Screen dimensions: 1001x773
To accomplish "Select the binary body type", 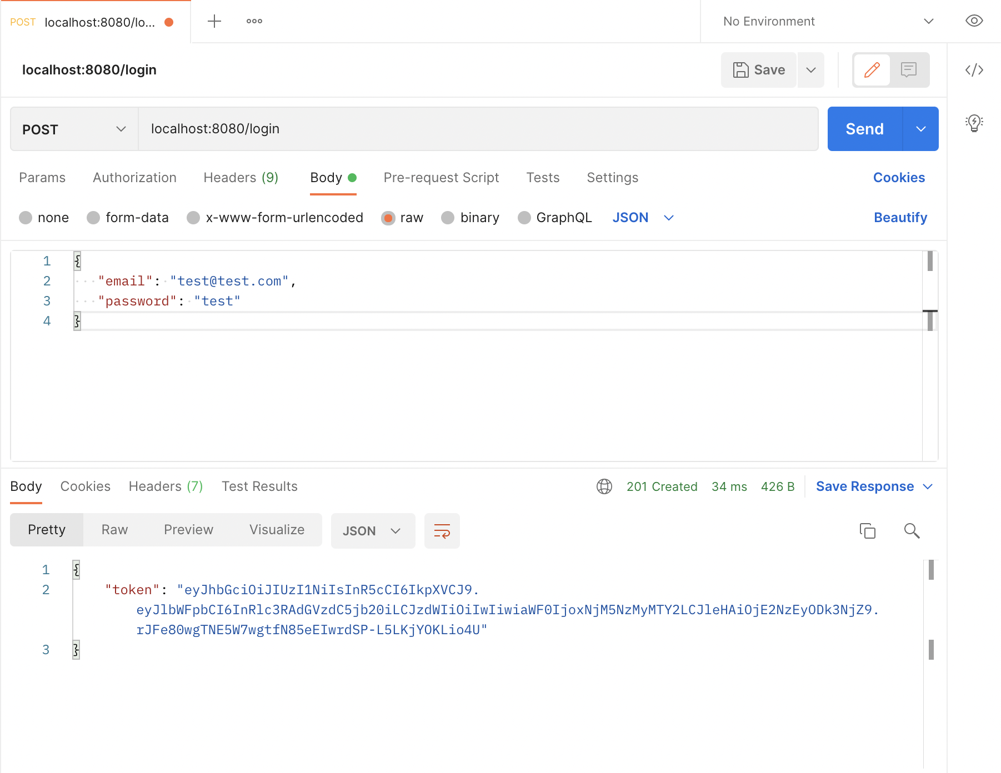I will tap(470, 217).
